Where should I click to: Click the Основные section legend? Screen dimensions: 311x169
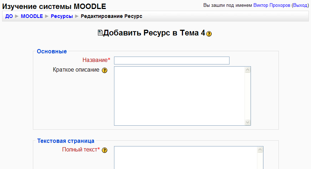pos(52,52)
